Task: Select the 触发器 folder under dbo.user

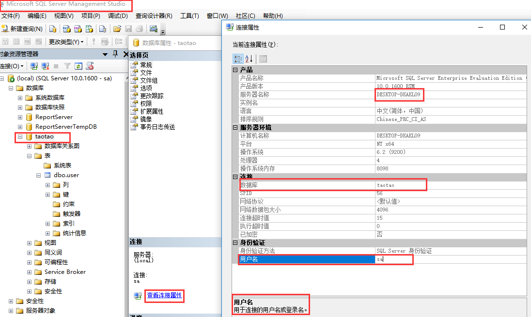Action: tap(71, 214)
